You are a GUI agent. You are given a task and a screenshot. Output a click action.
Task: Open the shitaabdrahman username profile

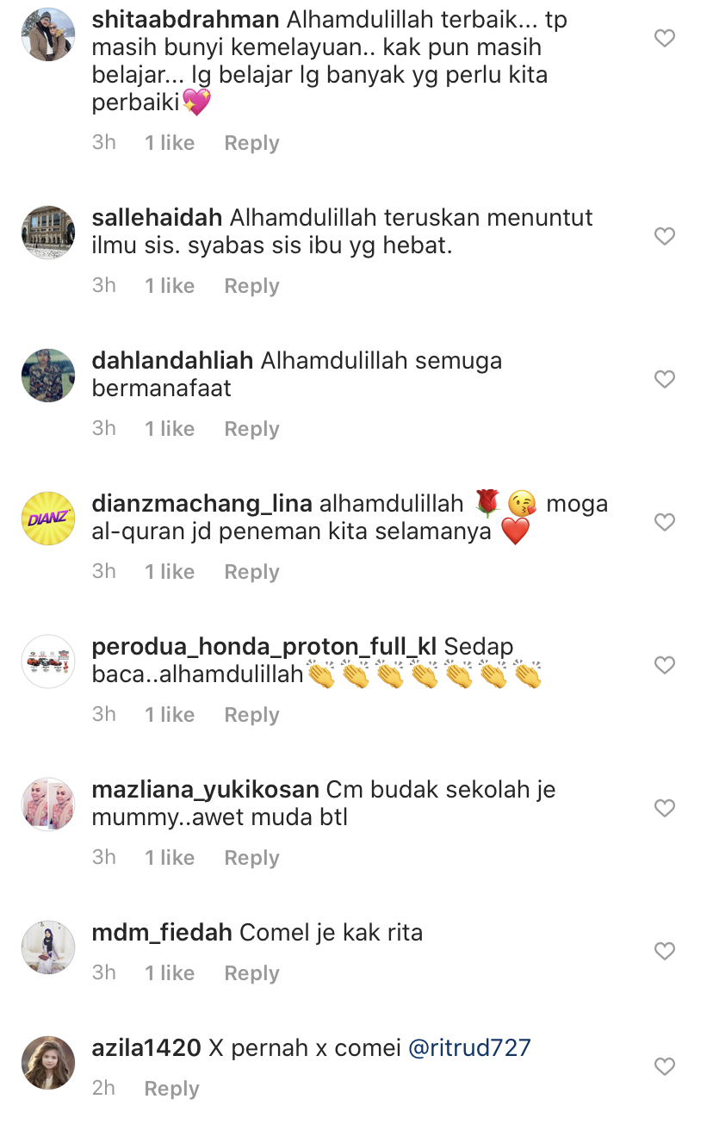[185, 19]
